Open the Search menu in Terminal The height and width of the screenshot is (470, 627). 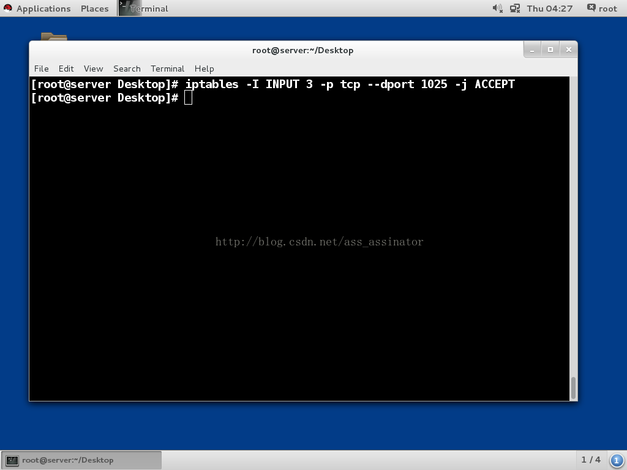point(127,69)
